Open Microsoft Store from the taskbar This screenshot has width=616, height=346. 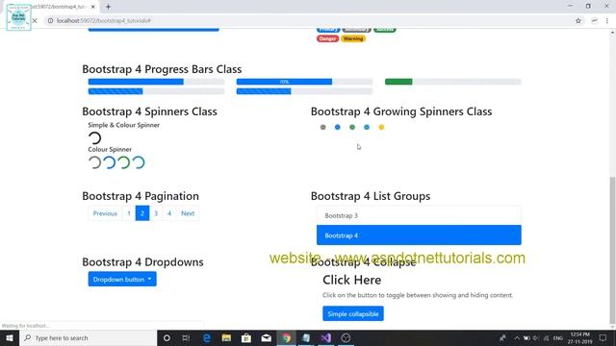pyautogui.click(x=246, y=337)
